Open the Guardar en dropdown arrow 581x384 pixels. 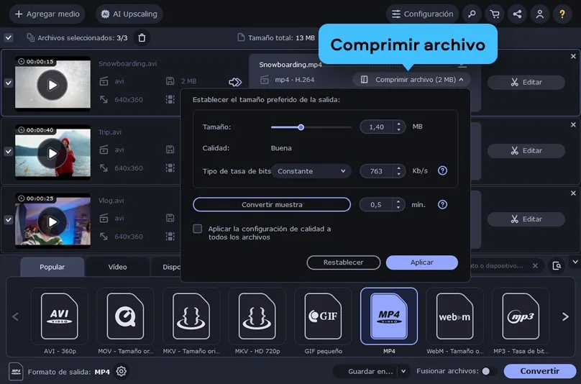(x=403, y=371)
